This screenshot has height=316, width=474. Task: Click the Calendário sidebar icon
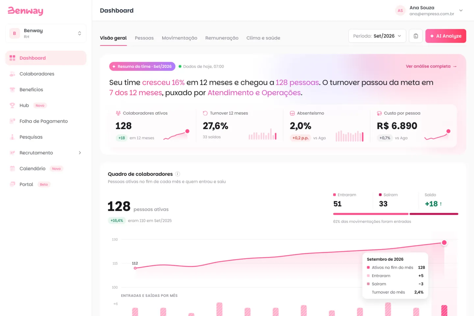(13, 168)
